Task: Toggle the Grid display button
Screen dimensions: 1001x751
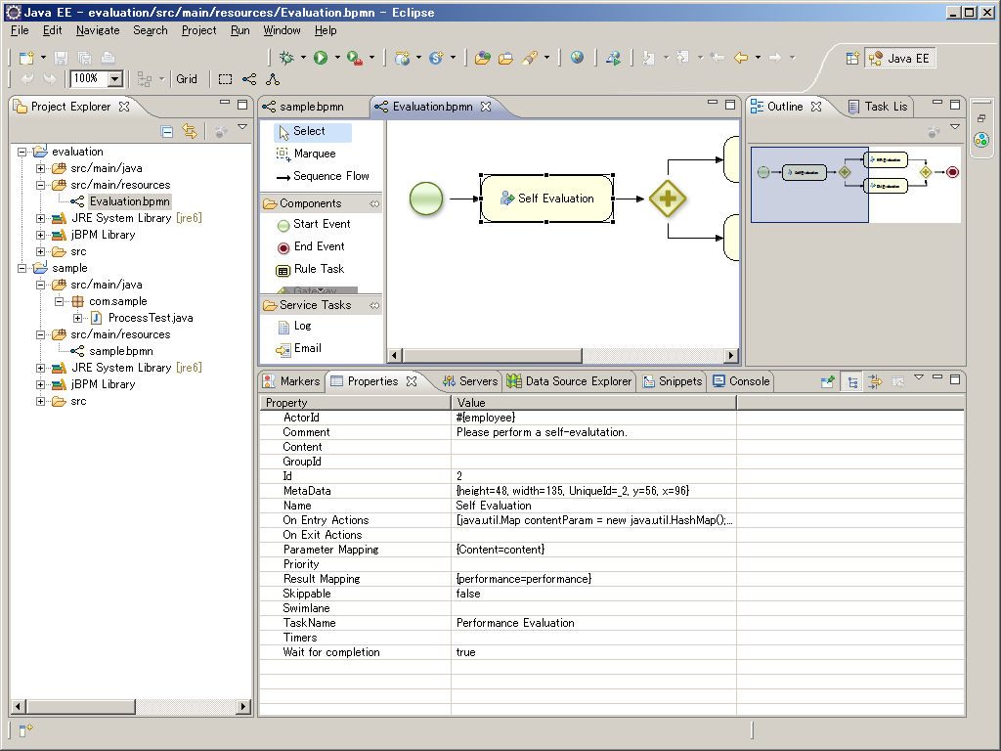Action: tap(187, 79)
